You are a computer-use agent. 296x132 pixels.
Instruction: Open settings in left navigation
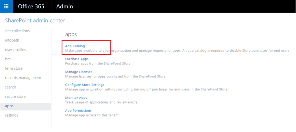[12, 115]
